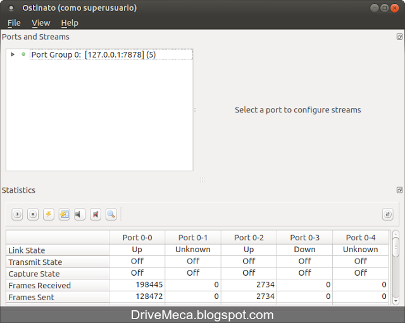Viewport: 405px width, 323px height.
Task: Click the Frames Sent row header
Action: pyautogui.click(x=58, y=297)
